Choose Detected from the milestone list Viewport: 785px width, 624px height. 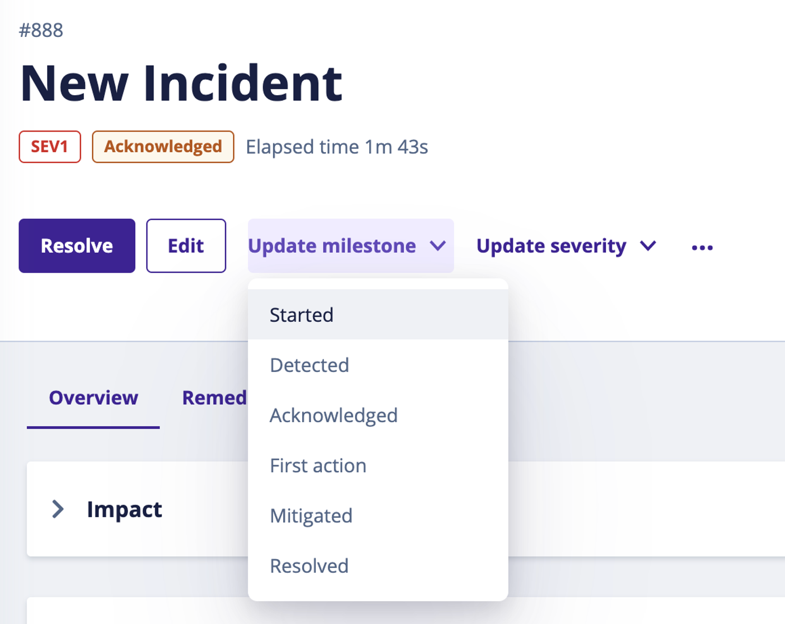pos(378,365)
